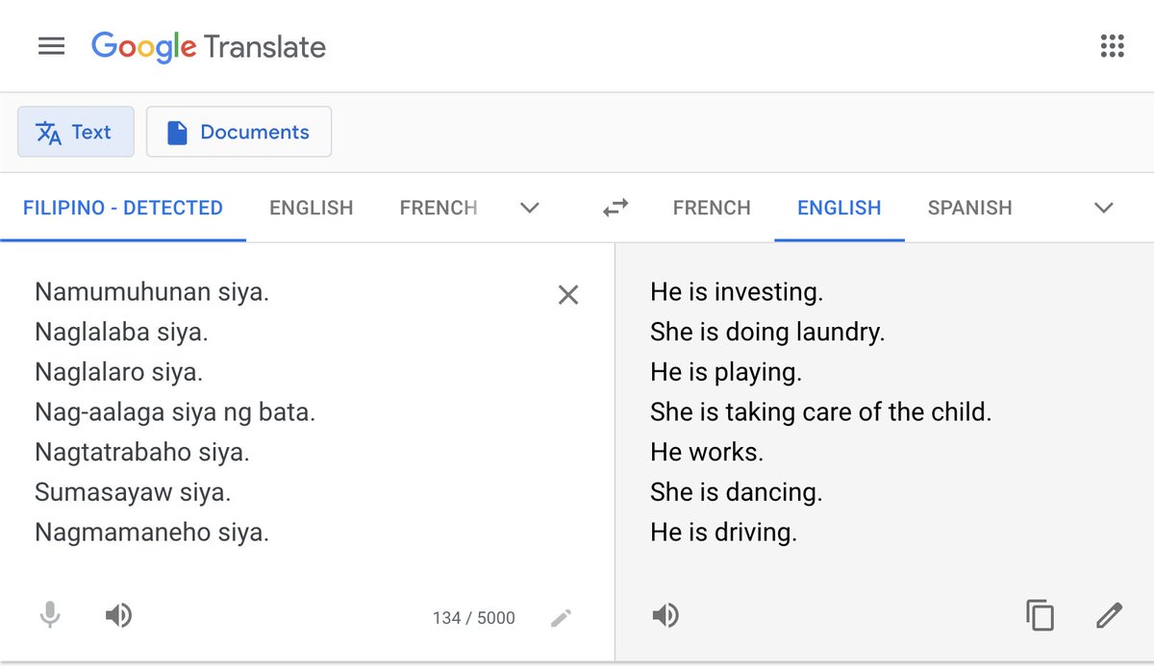Clear the source text with X
The height and width of the screenshot is (671, 1154).
[568, 295]
